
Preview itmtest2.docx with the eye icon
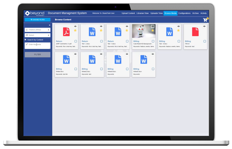(101, 54)
